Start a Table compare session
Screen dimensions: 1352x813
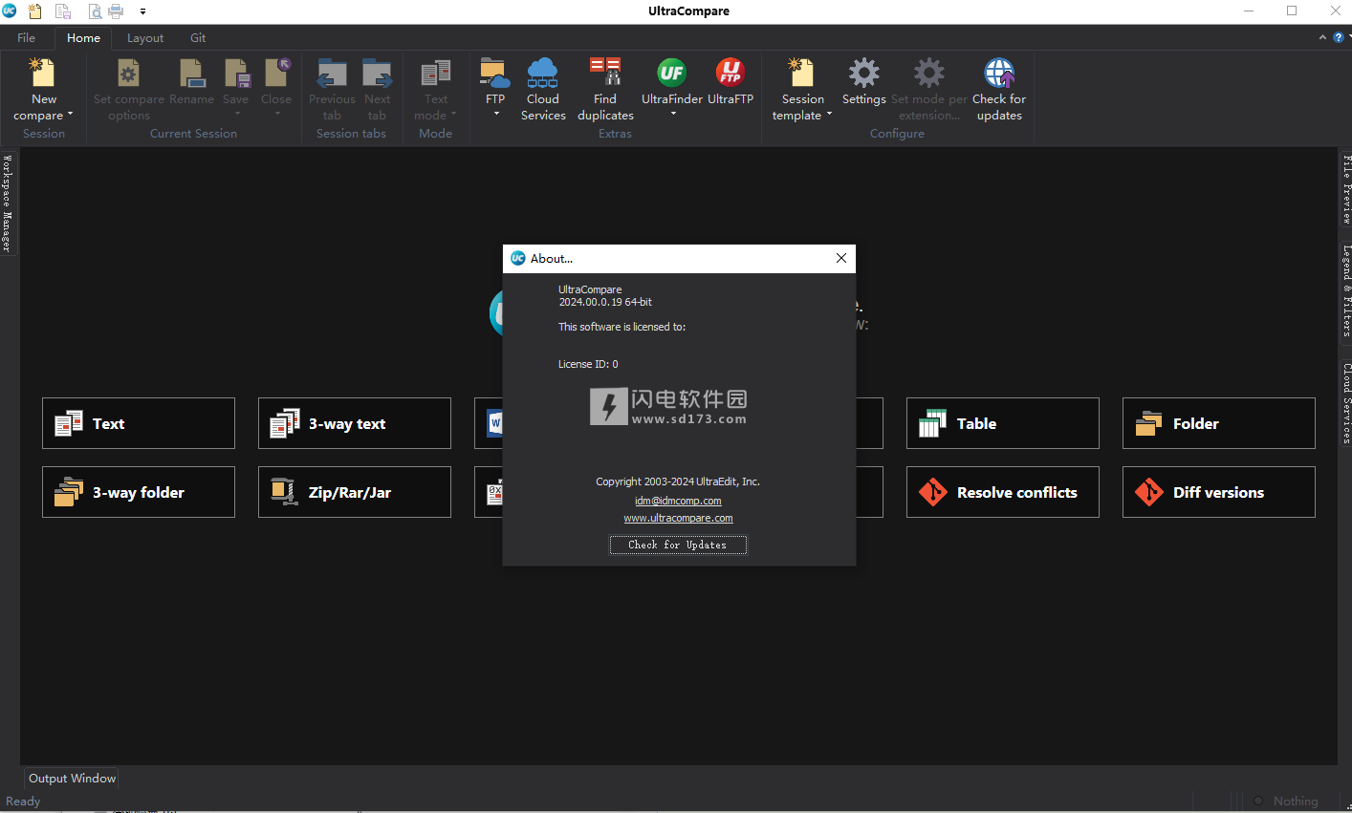[x=1003, y=423]
